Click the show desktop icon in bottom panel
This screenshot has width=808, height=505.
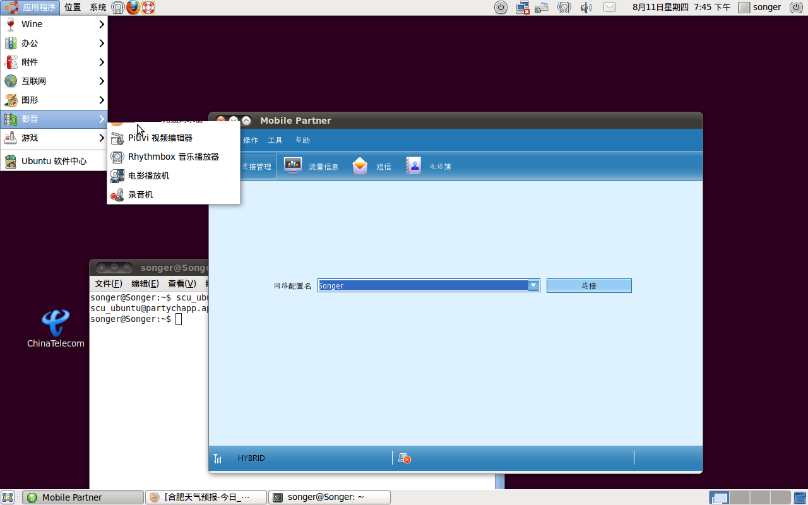click(x=8, y=497)
